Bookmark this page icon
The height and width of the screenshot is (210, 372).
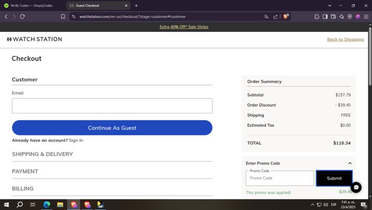click(x=63, y=16)
